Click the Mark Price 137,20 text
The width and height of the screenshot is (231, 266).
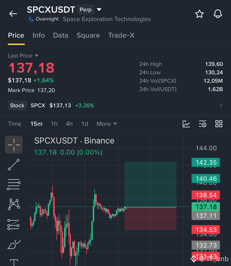coord(32,90)
